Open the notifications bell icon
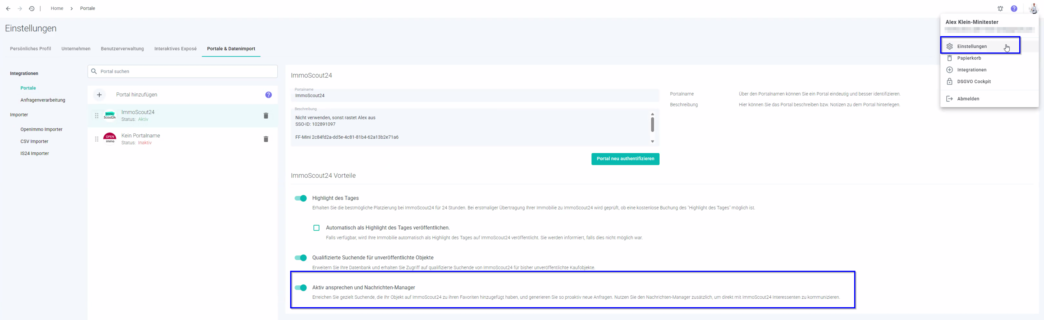 click(x=1000, y=8)
